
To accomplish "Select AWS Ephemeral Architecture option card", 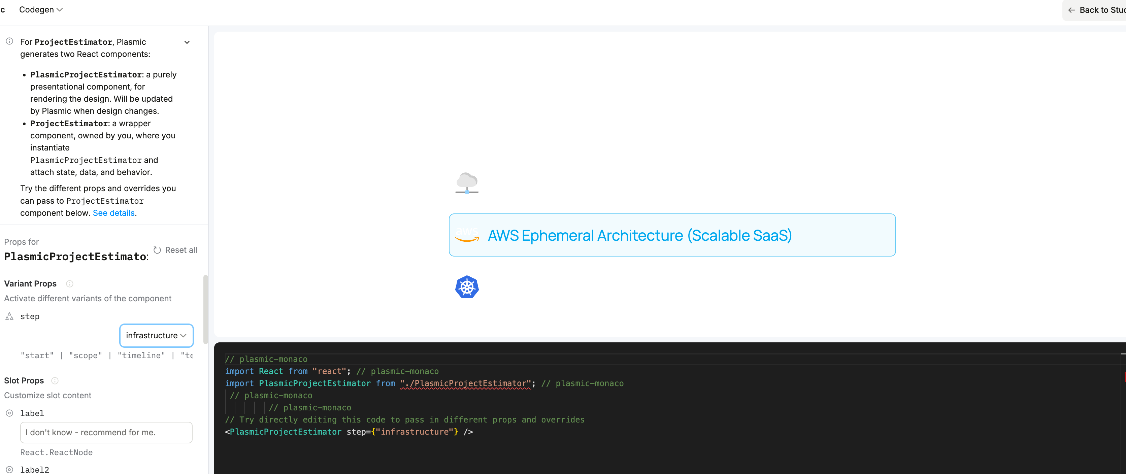I will [671, 235].
